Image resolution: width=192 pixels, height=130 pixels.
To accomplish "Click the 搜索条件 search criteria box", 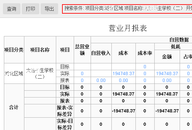I will pyautogui.click(x=127, y=9).
